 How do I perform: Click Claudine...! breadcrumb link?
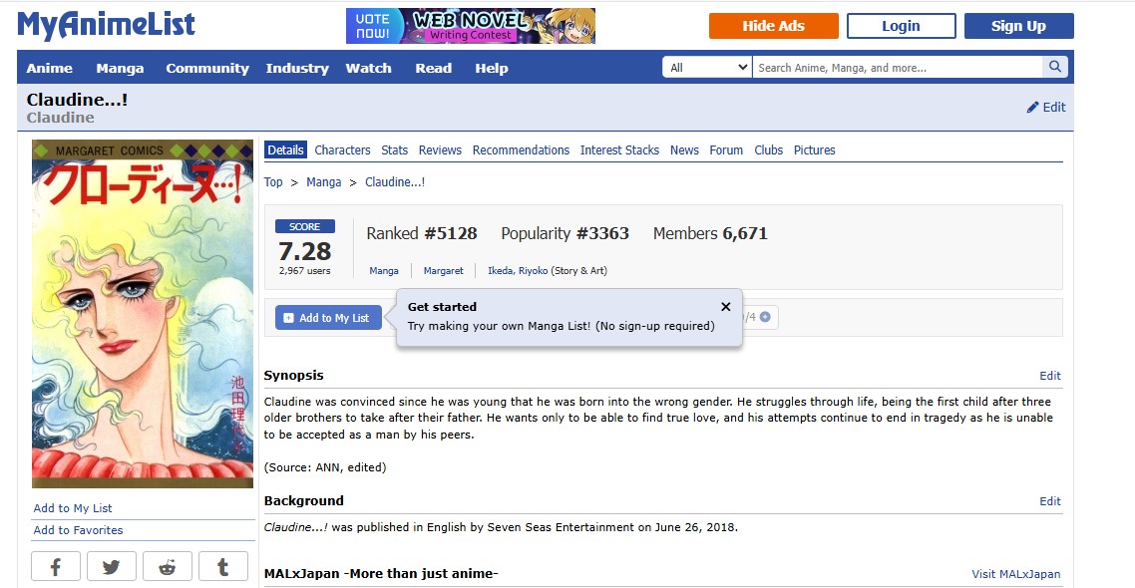[x=395, y=182]
